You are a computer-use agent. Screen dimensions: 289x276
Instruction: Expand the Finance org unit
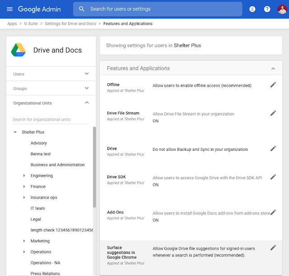(x=24, y=186)
